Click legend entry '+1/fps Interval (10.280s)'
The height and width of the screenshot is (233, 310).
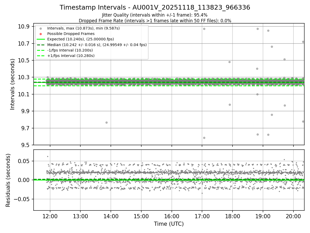[71, 56]
